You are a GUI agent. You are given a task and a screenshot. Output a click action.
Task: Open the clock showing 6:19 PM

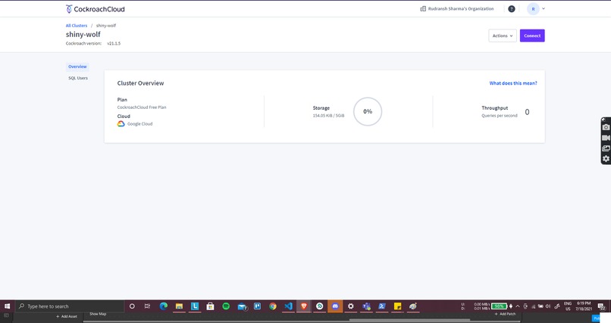(x=584, y=306)
